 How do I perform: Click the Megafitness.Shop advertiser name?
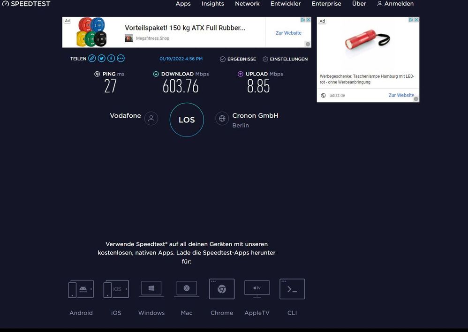click(x=152, y=38)
